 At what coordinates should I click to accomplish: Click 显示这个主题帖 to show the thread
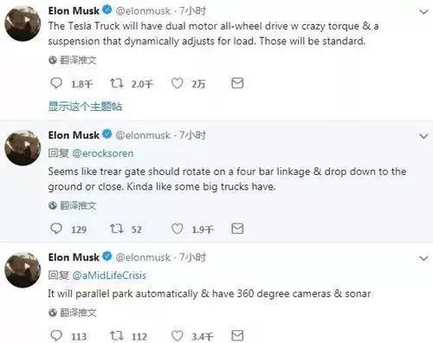pyautogui.click(x=85, y=107)
